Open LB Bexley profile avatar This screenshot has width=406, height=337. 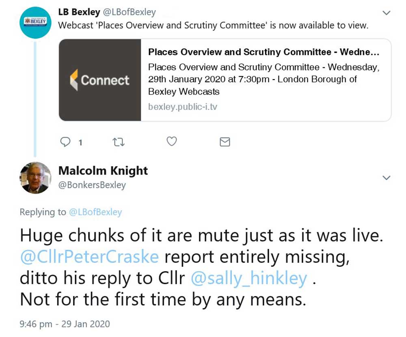point(35,22)
